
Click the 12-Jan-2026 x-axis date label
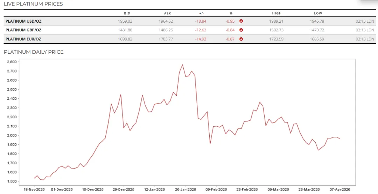[x=154, y=189]
